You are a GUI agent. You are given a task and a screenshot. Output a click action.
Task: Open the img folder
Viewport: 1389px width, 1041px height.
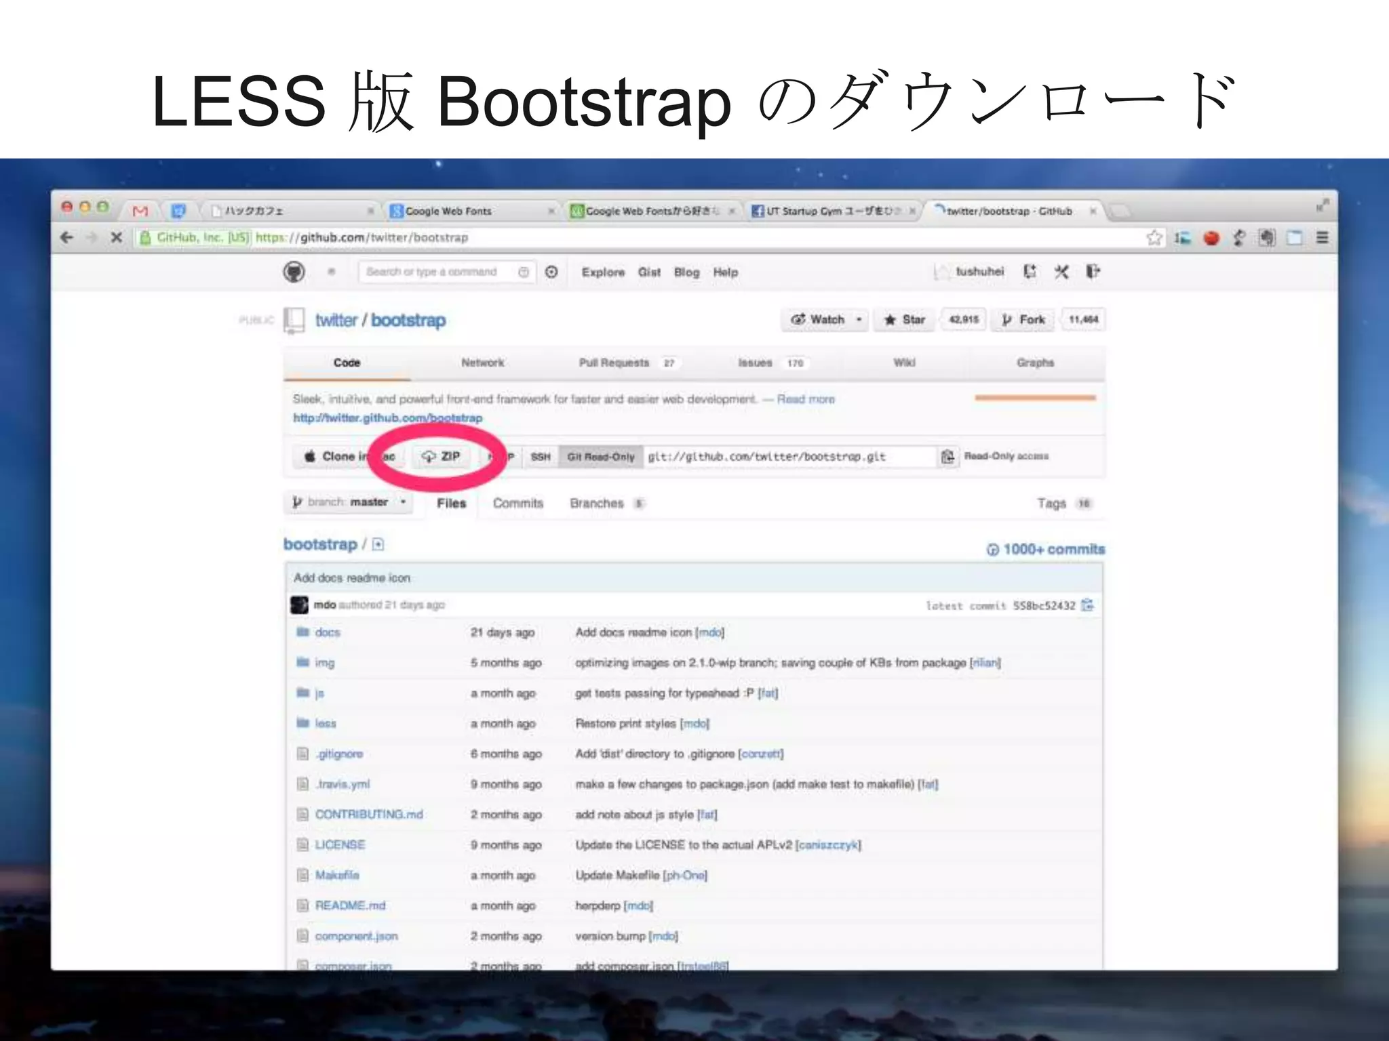324,663
